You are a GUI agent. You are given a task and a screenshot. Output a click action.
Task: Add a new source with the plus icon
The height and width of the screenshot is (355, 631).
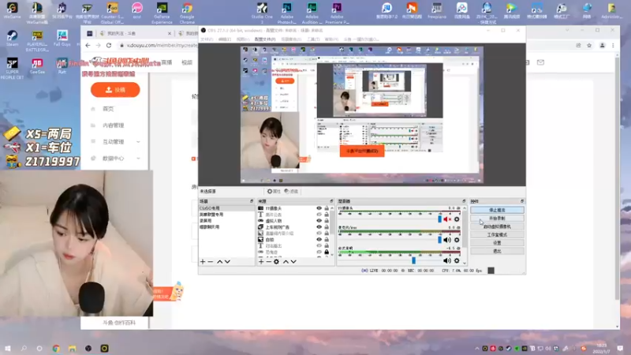tap(261, 262)
